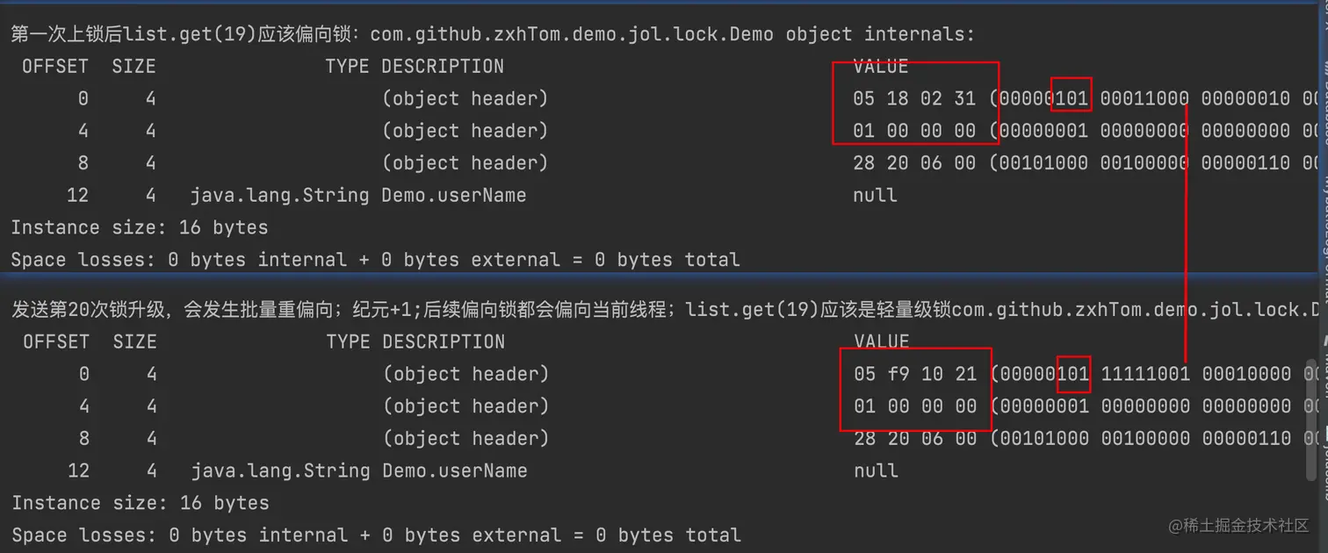
Task: Click the TYPE DESCRIPTION header in the lower pane
Action: pos(415,341)
